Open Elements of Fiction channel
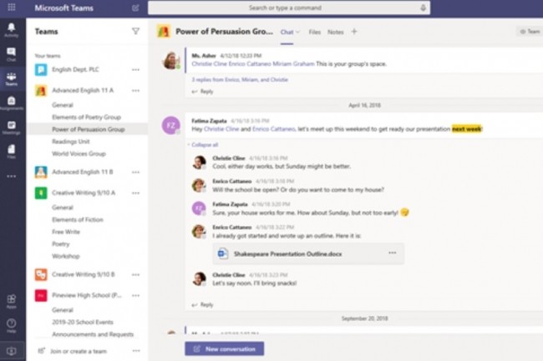The height and width of the screenshot is (361, 543). point(78,220)
